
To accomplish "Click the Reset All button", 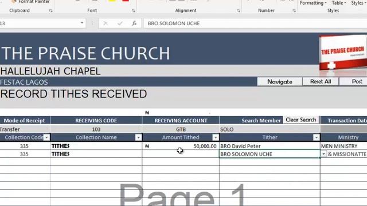I will click(321, 81).
